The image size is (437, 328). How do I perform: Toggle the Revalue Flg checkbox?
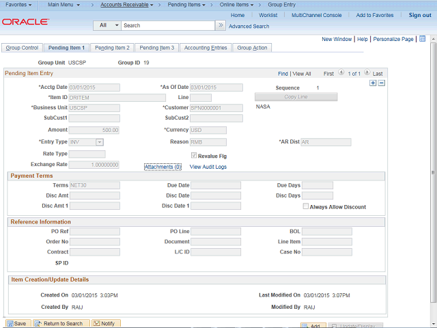click(x=194, y=156)
